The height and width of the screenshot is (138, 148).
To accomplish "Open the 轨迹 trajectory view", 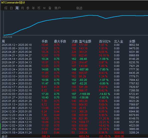I will point(79,8).
